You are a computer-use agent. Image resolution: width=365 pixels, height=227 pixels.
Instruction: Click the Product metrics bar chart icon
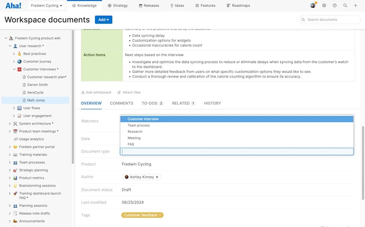[15, 178]
